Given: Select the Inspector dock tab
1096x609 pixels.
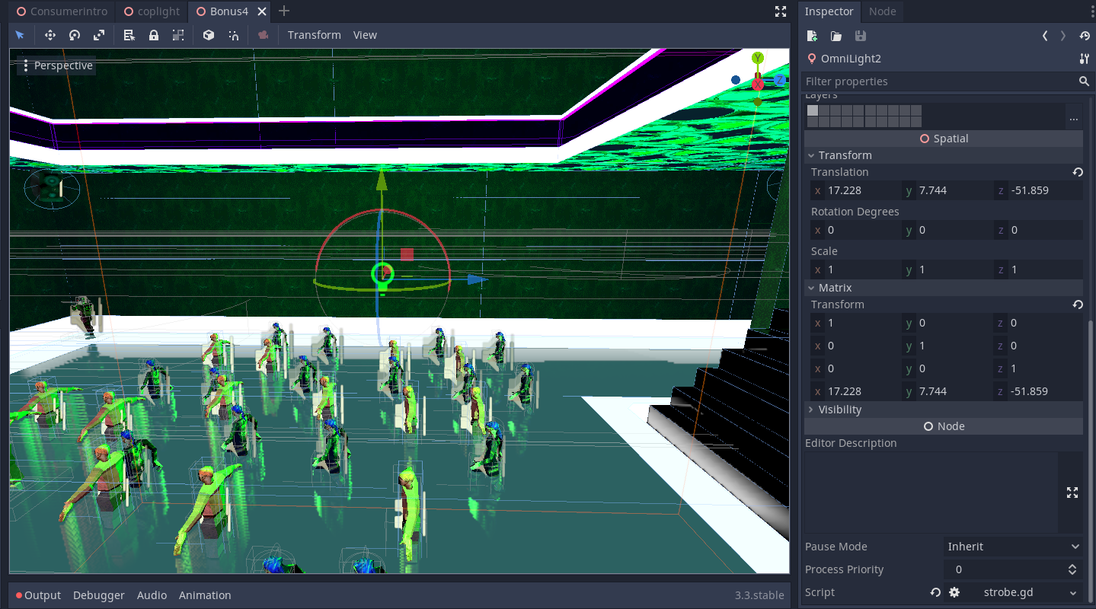Looking at the screenshot, I should pos(829,11).
